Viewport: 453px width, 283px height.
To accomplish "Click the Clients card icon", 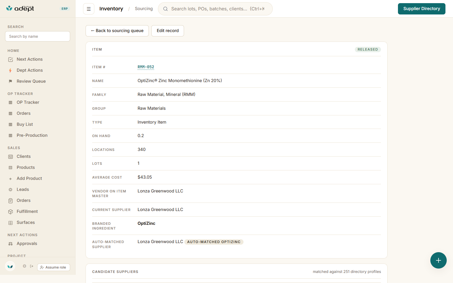I will (10, 157).
